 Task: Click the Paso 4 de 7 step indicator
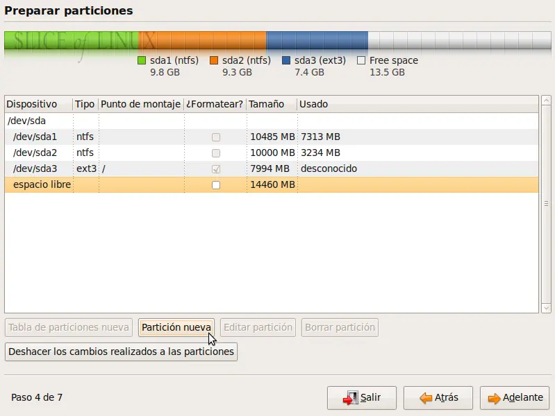coord(37,397)
